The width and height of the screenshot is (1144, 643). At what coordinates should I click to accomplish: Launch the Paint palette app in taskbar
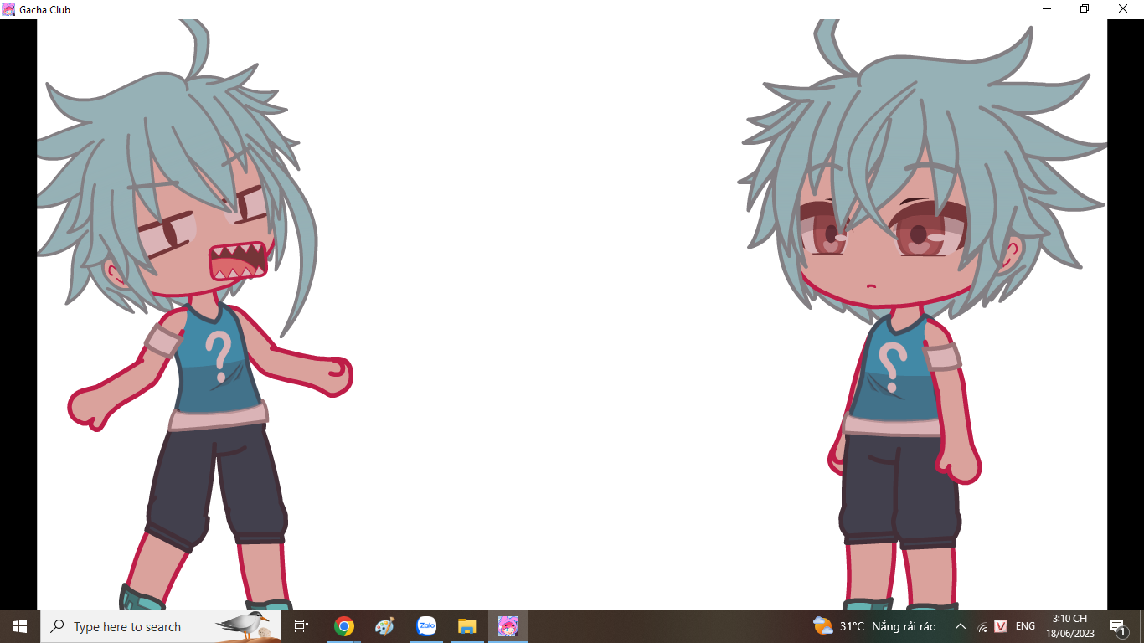(384, 626)
